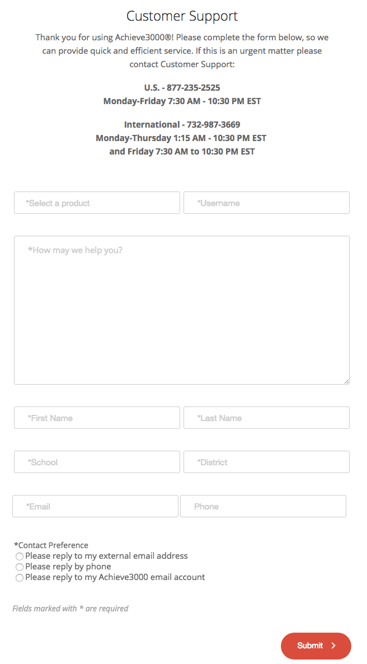Click the Username input field

point(266,203)
